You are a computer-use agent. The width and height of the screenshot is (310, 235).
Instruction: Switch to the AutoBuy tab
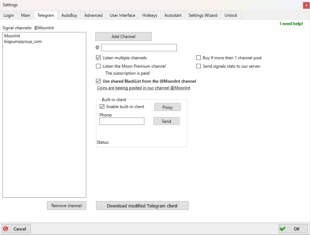pyautogui.click(x=69, y=15)
